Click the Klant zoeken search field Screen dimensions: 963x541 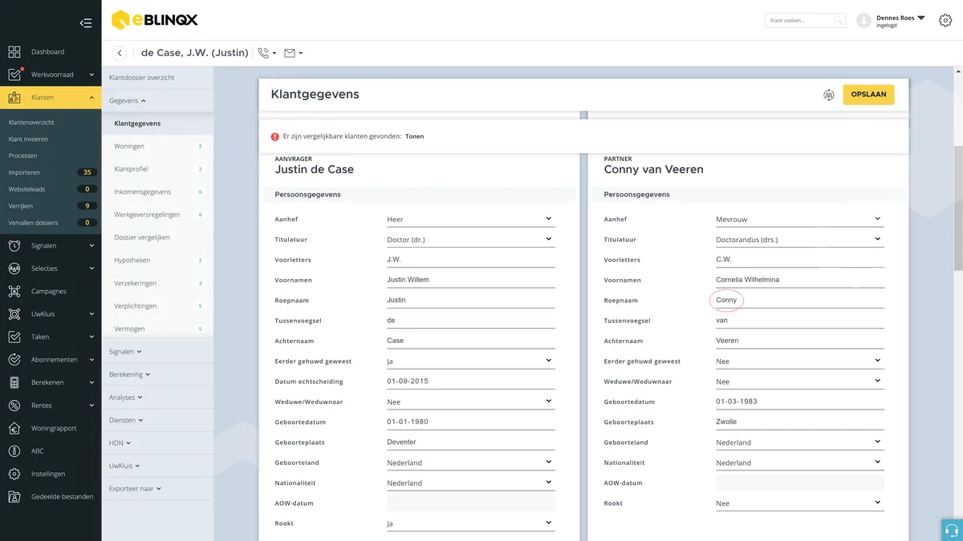coord(805,20)
